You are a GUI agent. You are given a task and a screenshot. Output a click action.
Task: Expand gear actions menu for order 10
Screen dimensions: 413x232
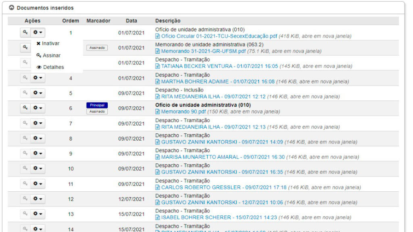(x=38, y=168)
